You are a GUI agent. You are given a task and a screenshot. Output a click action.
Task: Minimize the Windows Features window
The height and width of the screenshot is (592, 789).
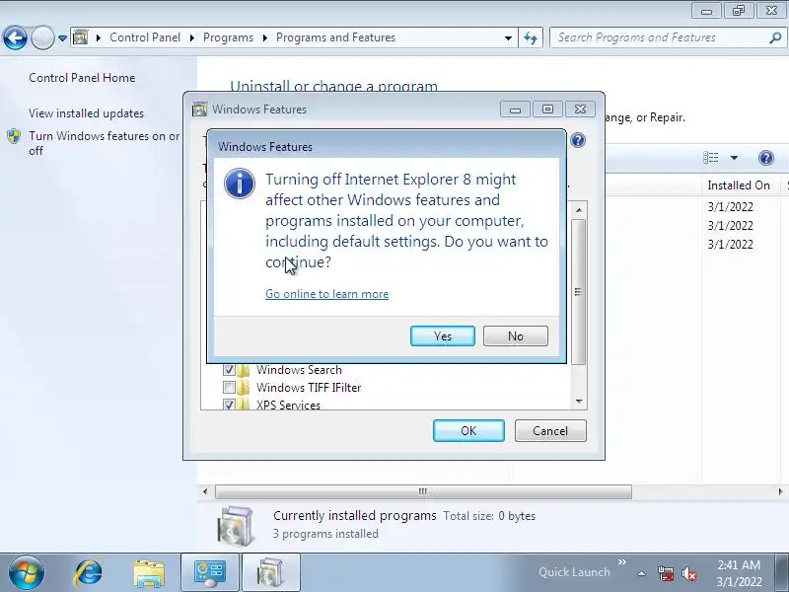point(515,110)
